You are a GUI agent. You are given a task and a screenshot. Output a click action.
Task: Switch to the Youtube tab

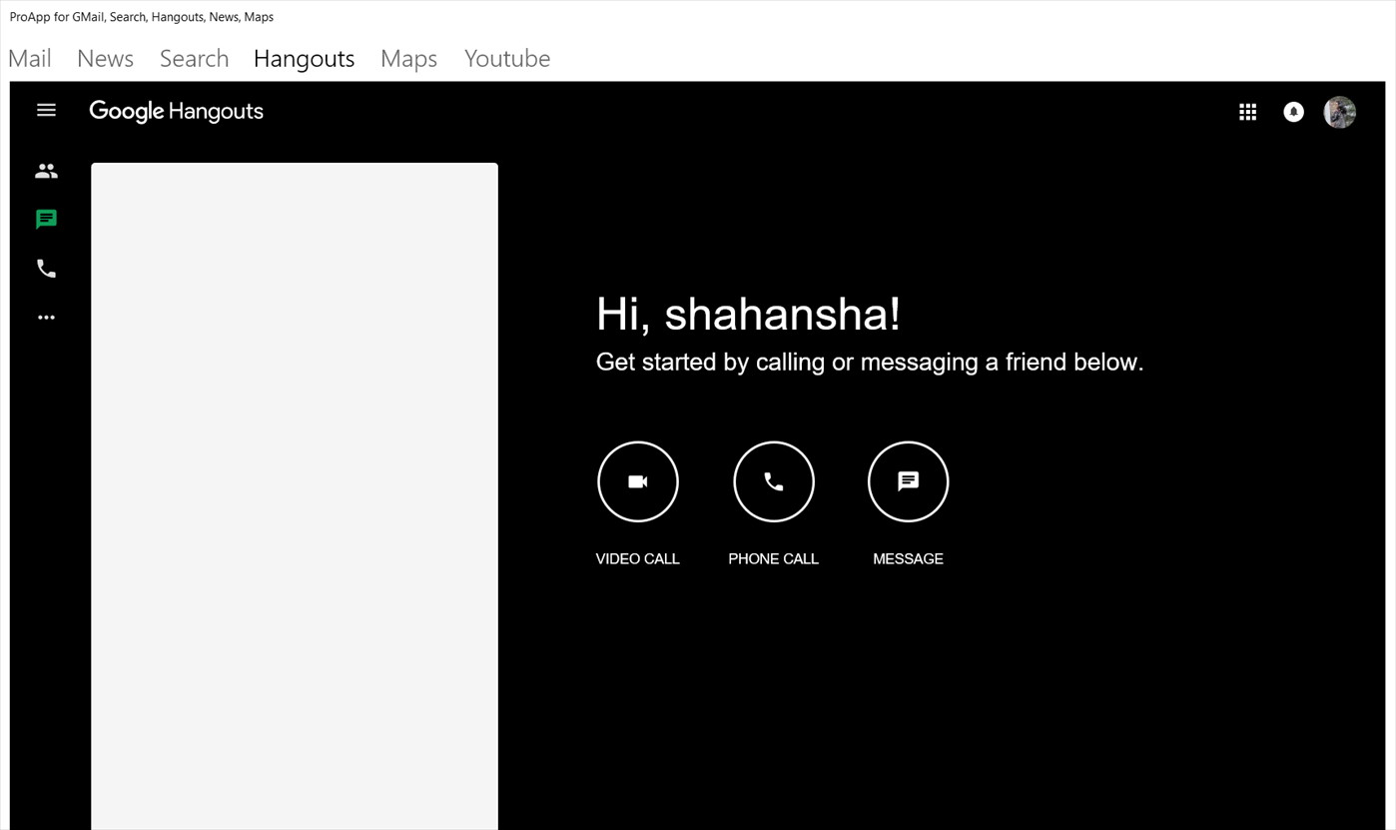pyautogui.click(x=507, y=59)
